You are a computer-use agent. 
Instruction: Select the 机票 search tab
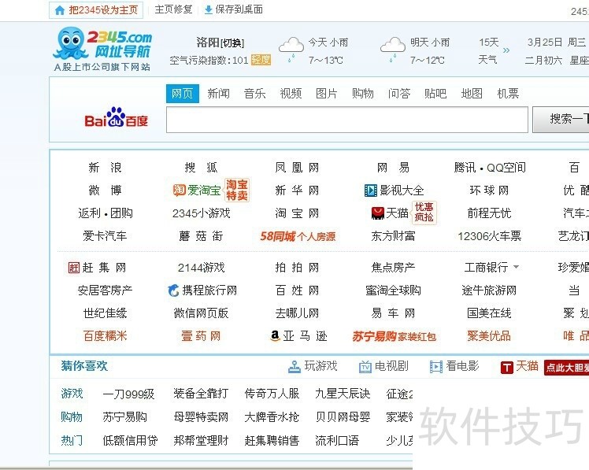tap(508, 94)
